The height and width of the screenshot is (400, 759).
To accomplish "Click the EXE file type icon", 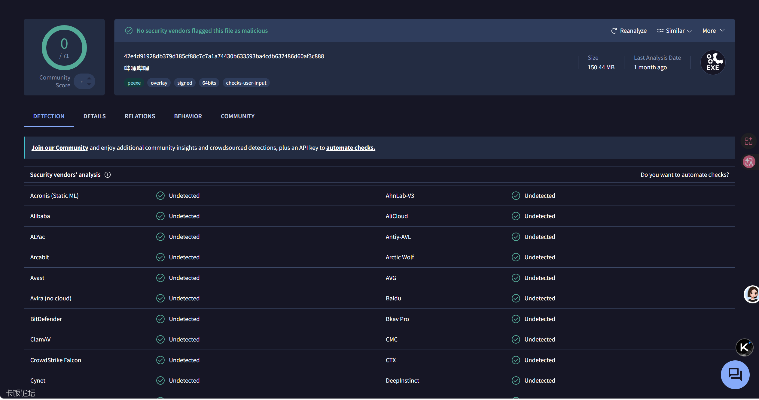I will coord(713,62).
